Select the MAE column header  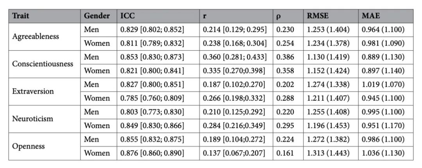[386, 16]
